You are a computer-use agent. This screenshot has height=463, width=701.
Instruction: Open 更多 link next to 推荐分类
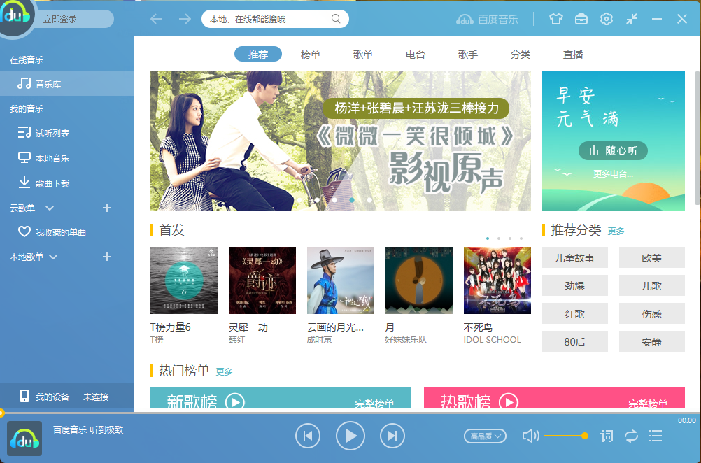(616, 231)
